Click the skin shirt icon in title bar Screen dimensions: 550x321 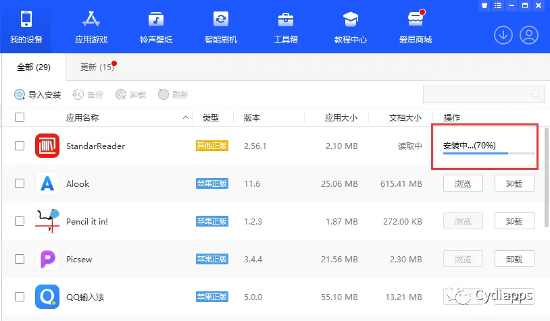[x=484, y=5]
